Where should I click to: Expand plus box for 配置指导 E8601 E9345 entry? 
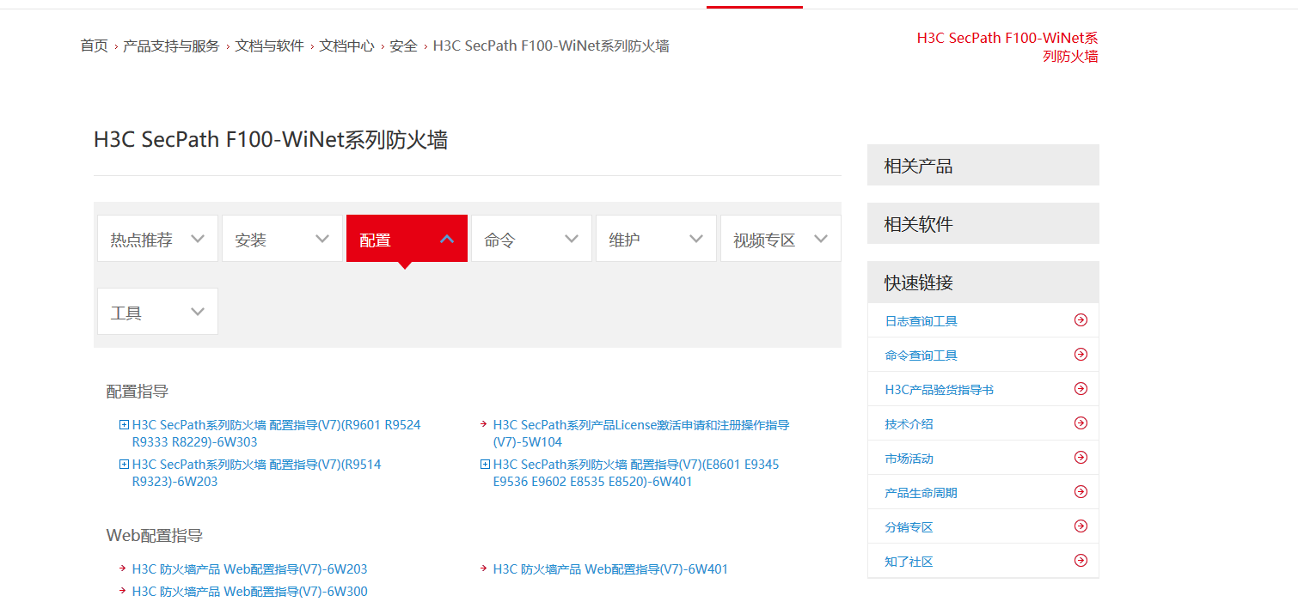coord(486,464)
